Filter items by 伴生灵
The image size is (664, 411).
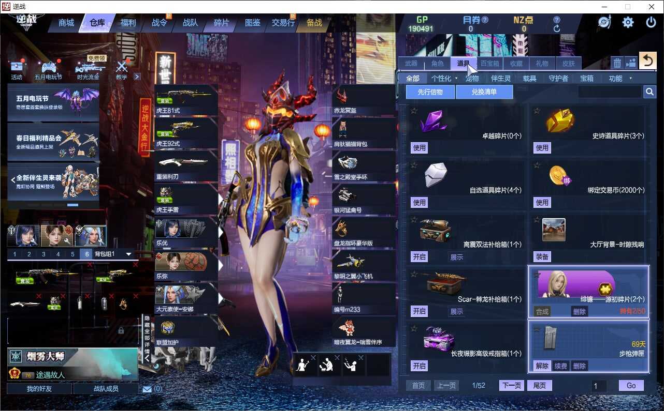click(x=501, y=79)
